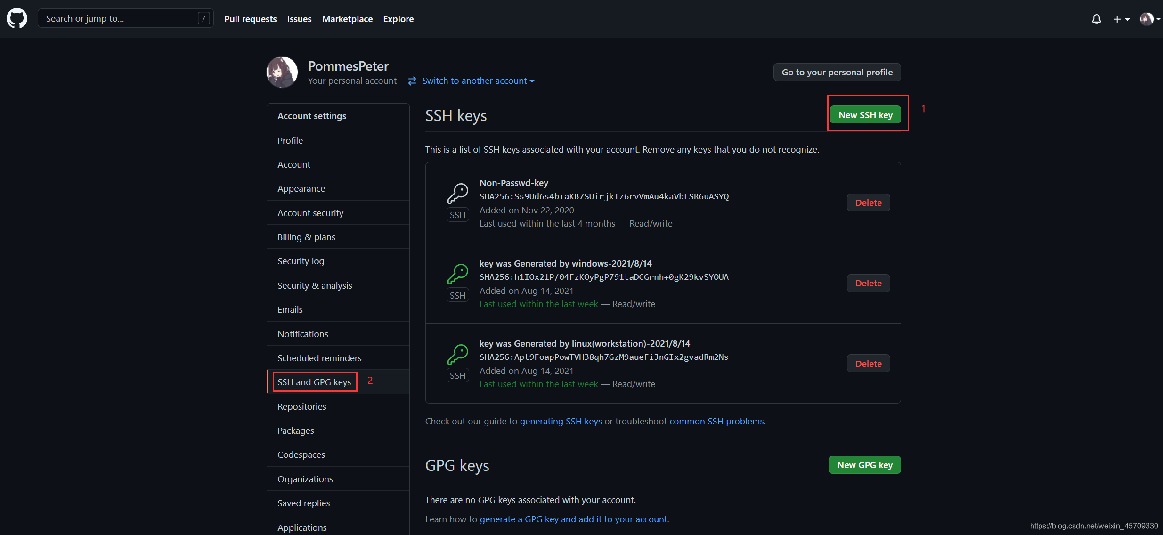1163x535 pixels.
Task: Go to Account security settings
Action: point(310,213)
